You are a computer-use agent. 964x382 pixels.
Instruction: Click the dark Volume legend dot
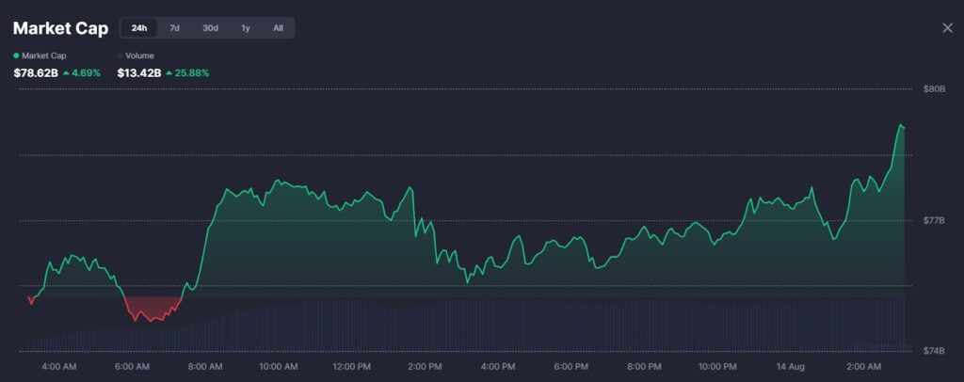[x=120, y=56]
